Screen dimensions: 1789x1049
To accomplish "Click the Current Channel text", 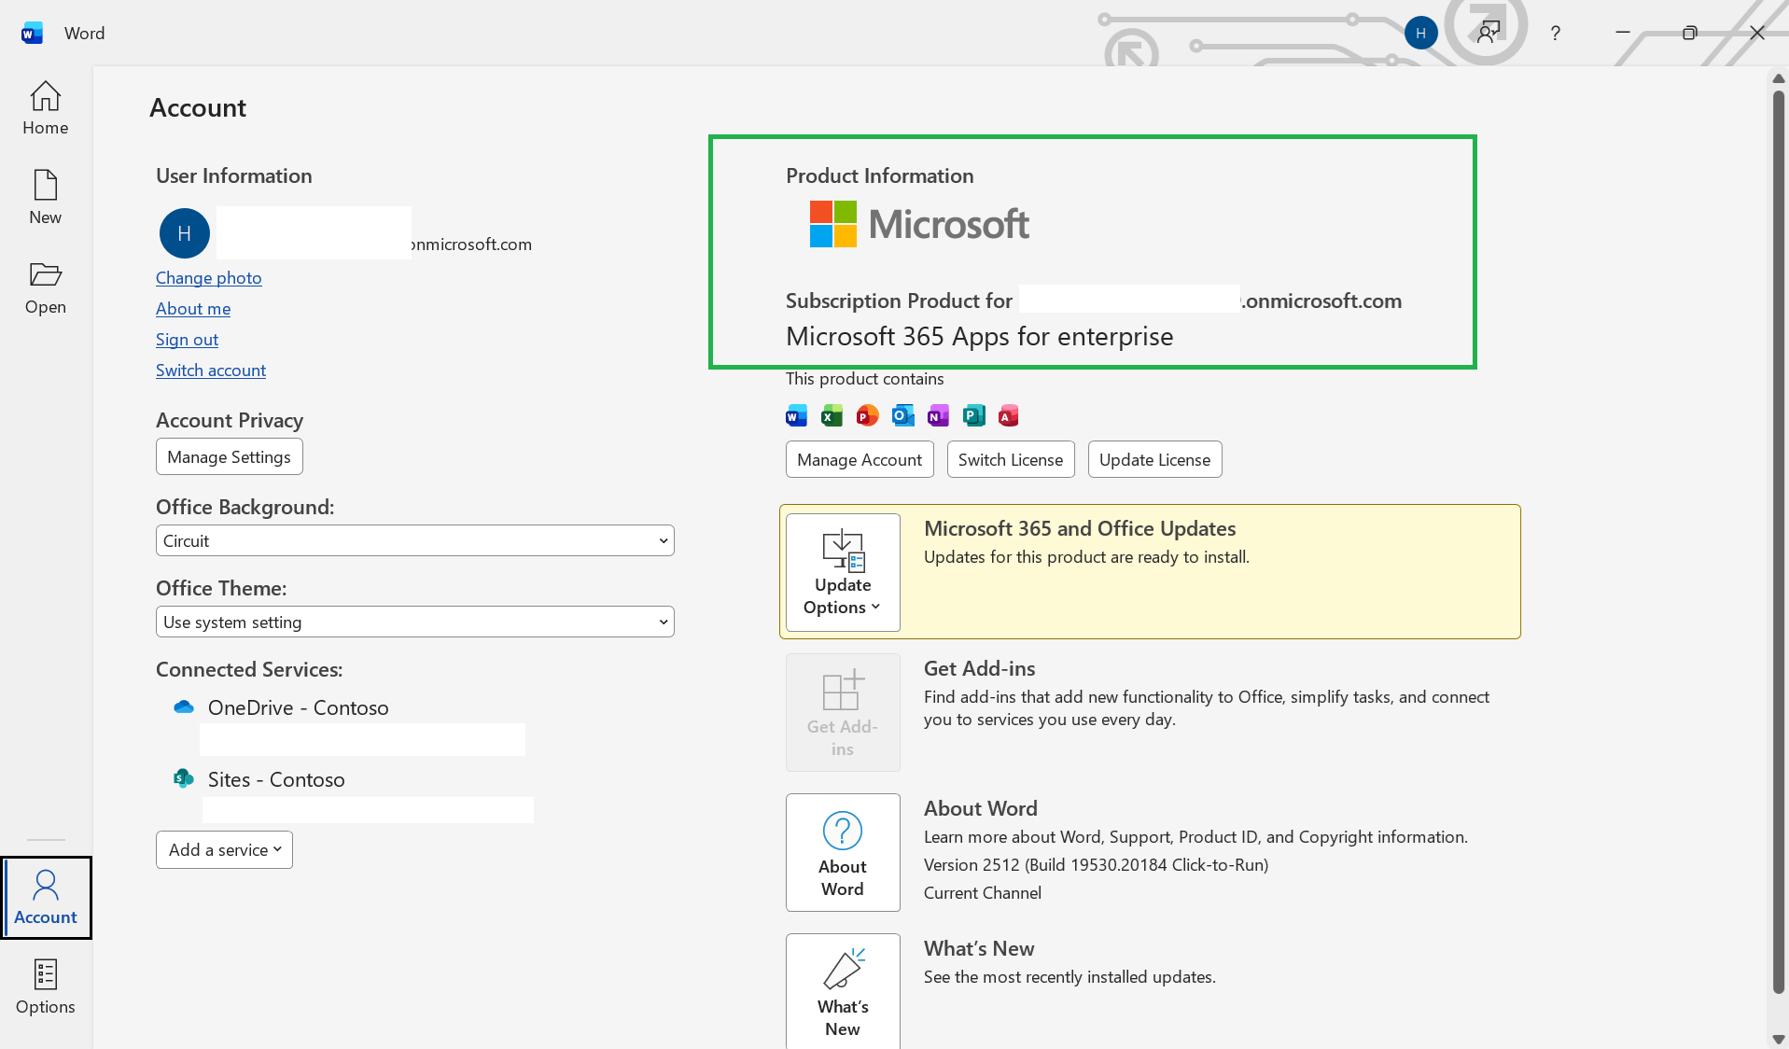I will [982, 892].
